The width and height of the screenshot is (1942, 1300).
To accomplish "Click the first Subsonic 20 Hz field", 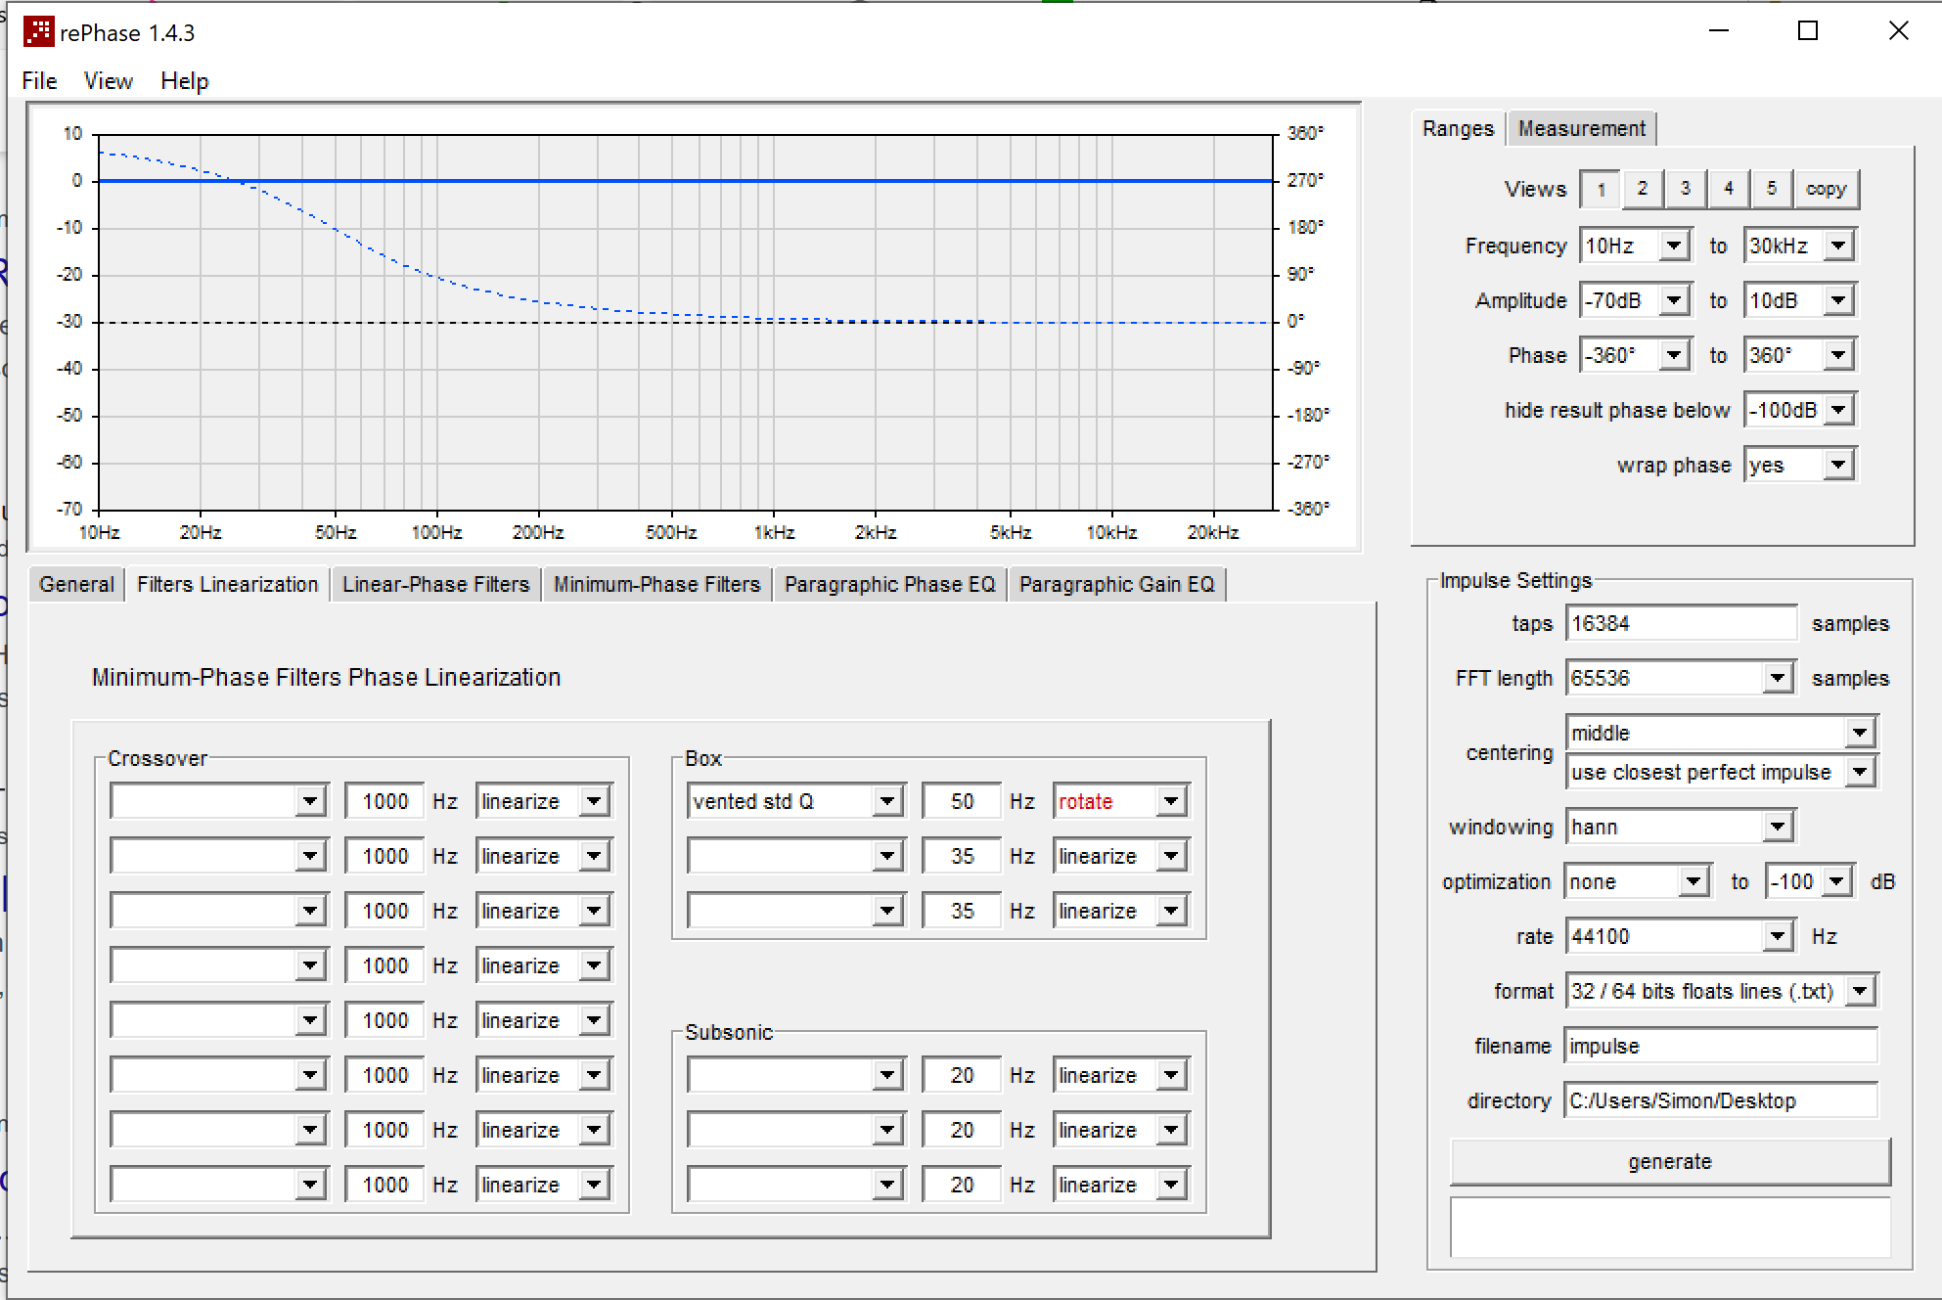I will (x=962, y=1075).
